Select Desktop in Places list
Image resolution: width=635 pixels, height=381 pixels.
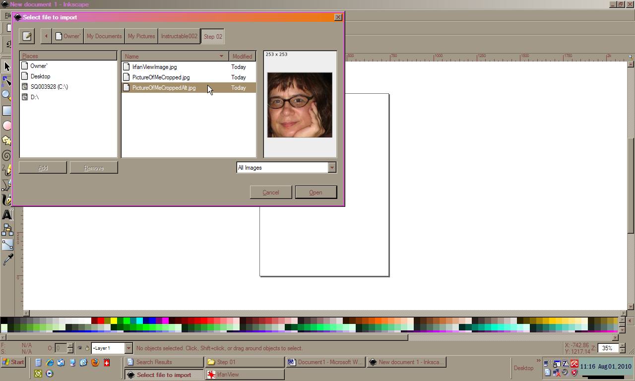(68, 76)
